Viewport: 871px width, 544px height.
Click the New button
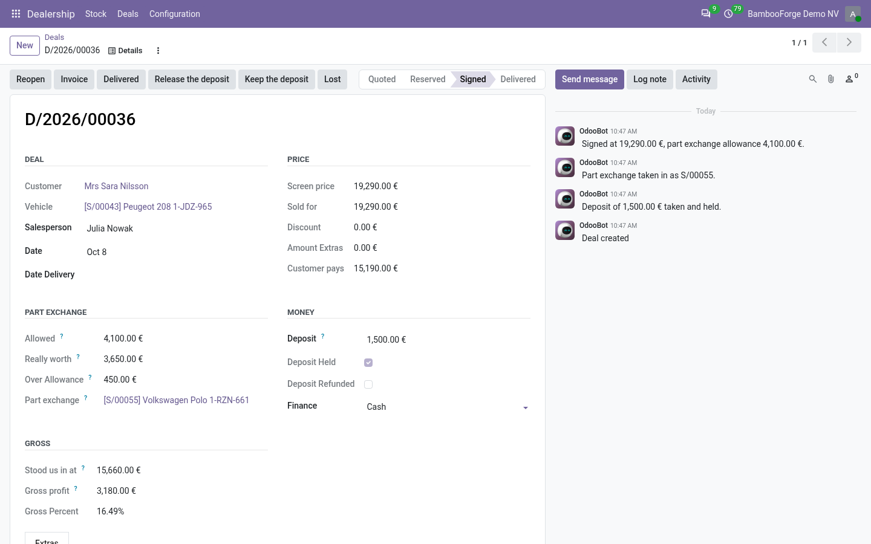pyautogui.click(x=25, y=45)
